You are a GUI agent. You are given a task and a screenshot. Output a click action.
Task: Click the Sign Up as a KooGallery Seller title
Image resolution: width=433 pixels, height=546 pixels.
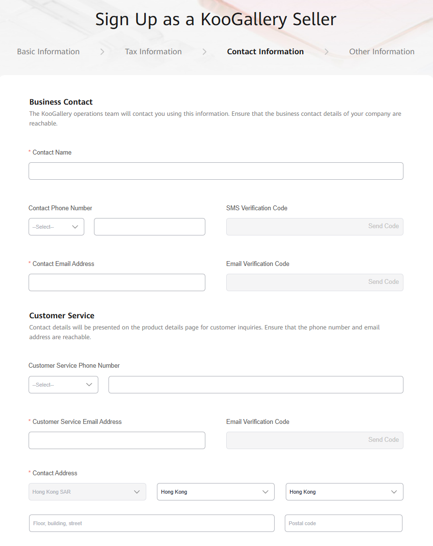216,19
